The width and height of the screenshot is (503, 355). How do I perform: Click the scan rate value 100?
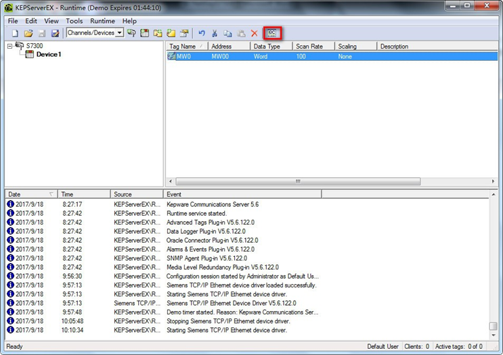click(301, 56)
